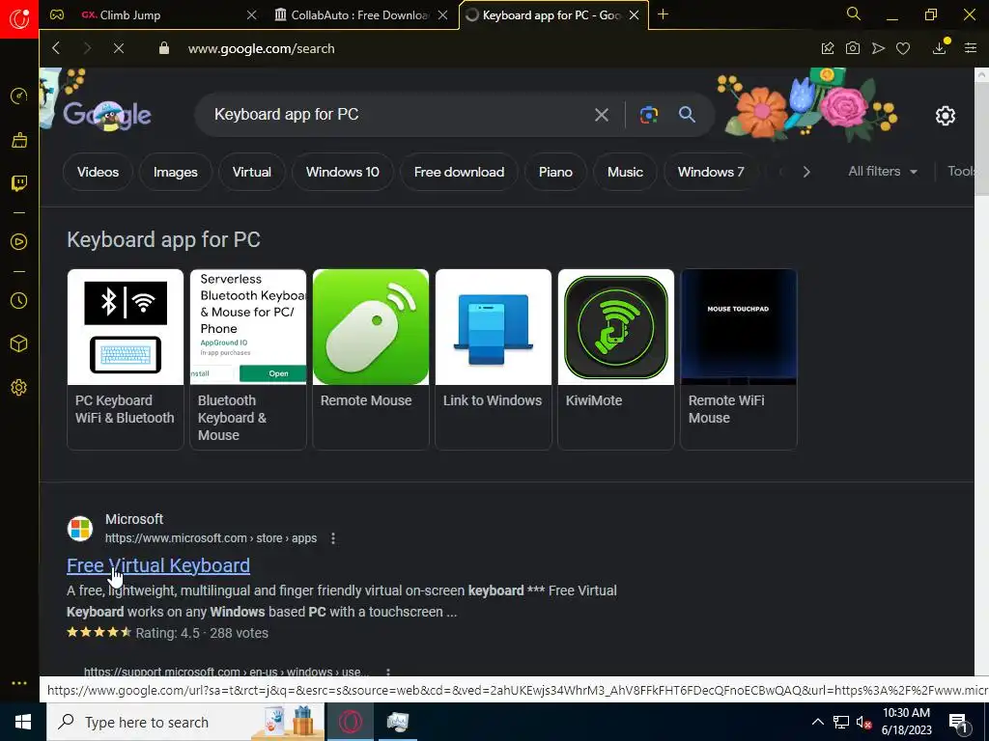Go back to previous page

[x=56, y=48]
